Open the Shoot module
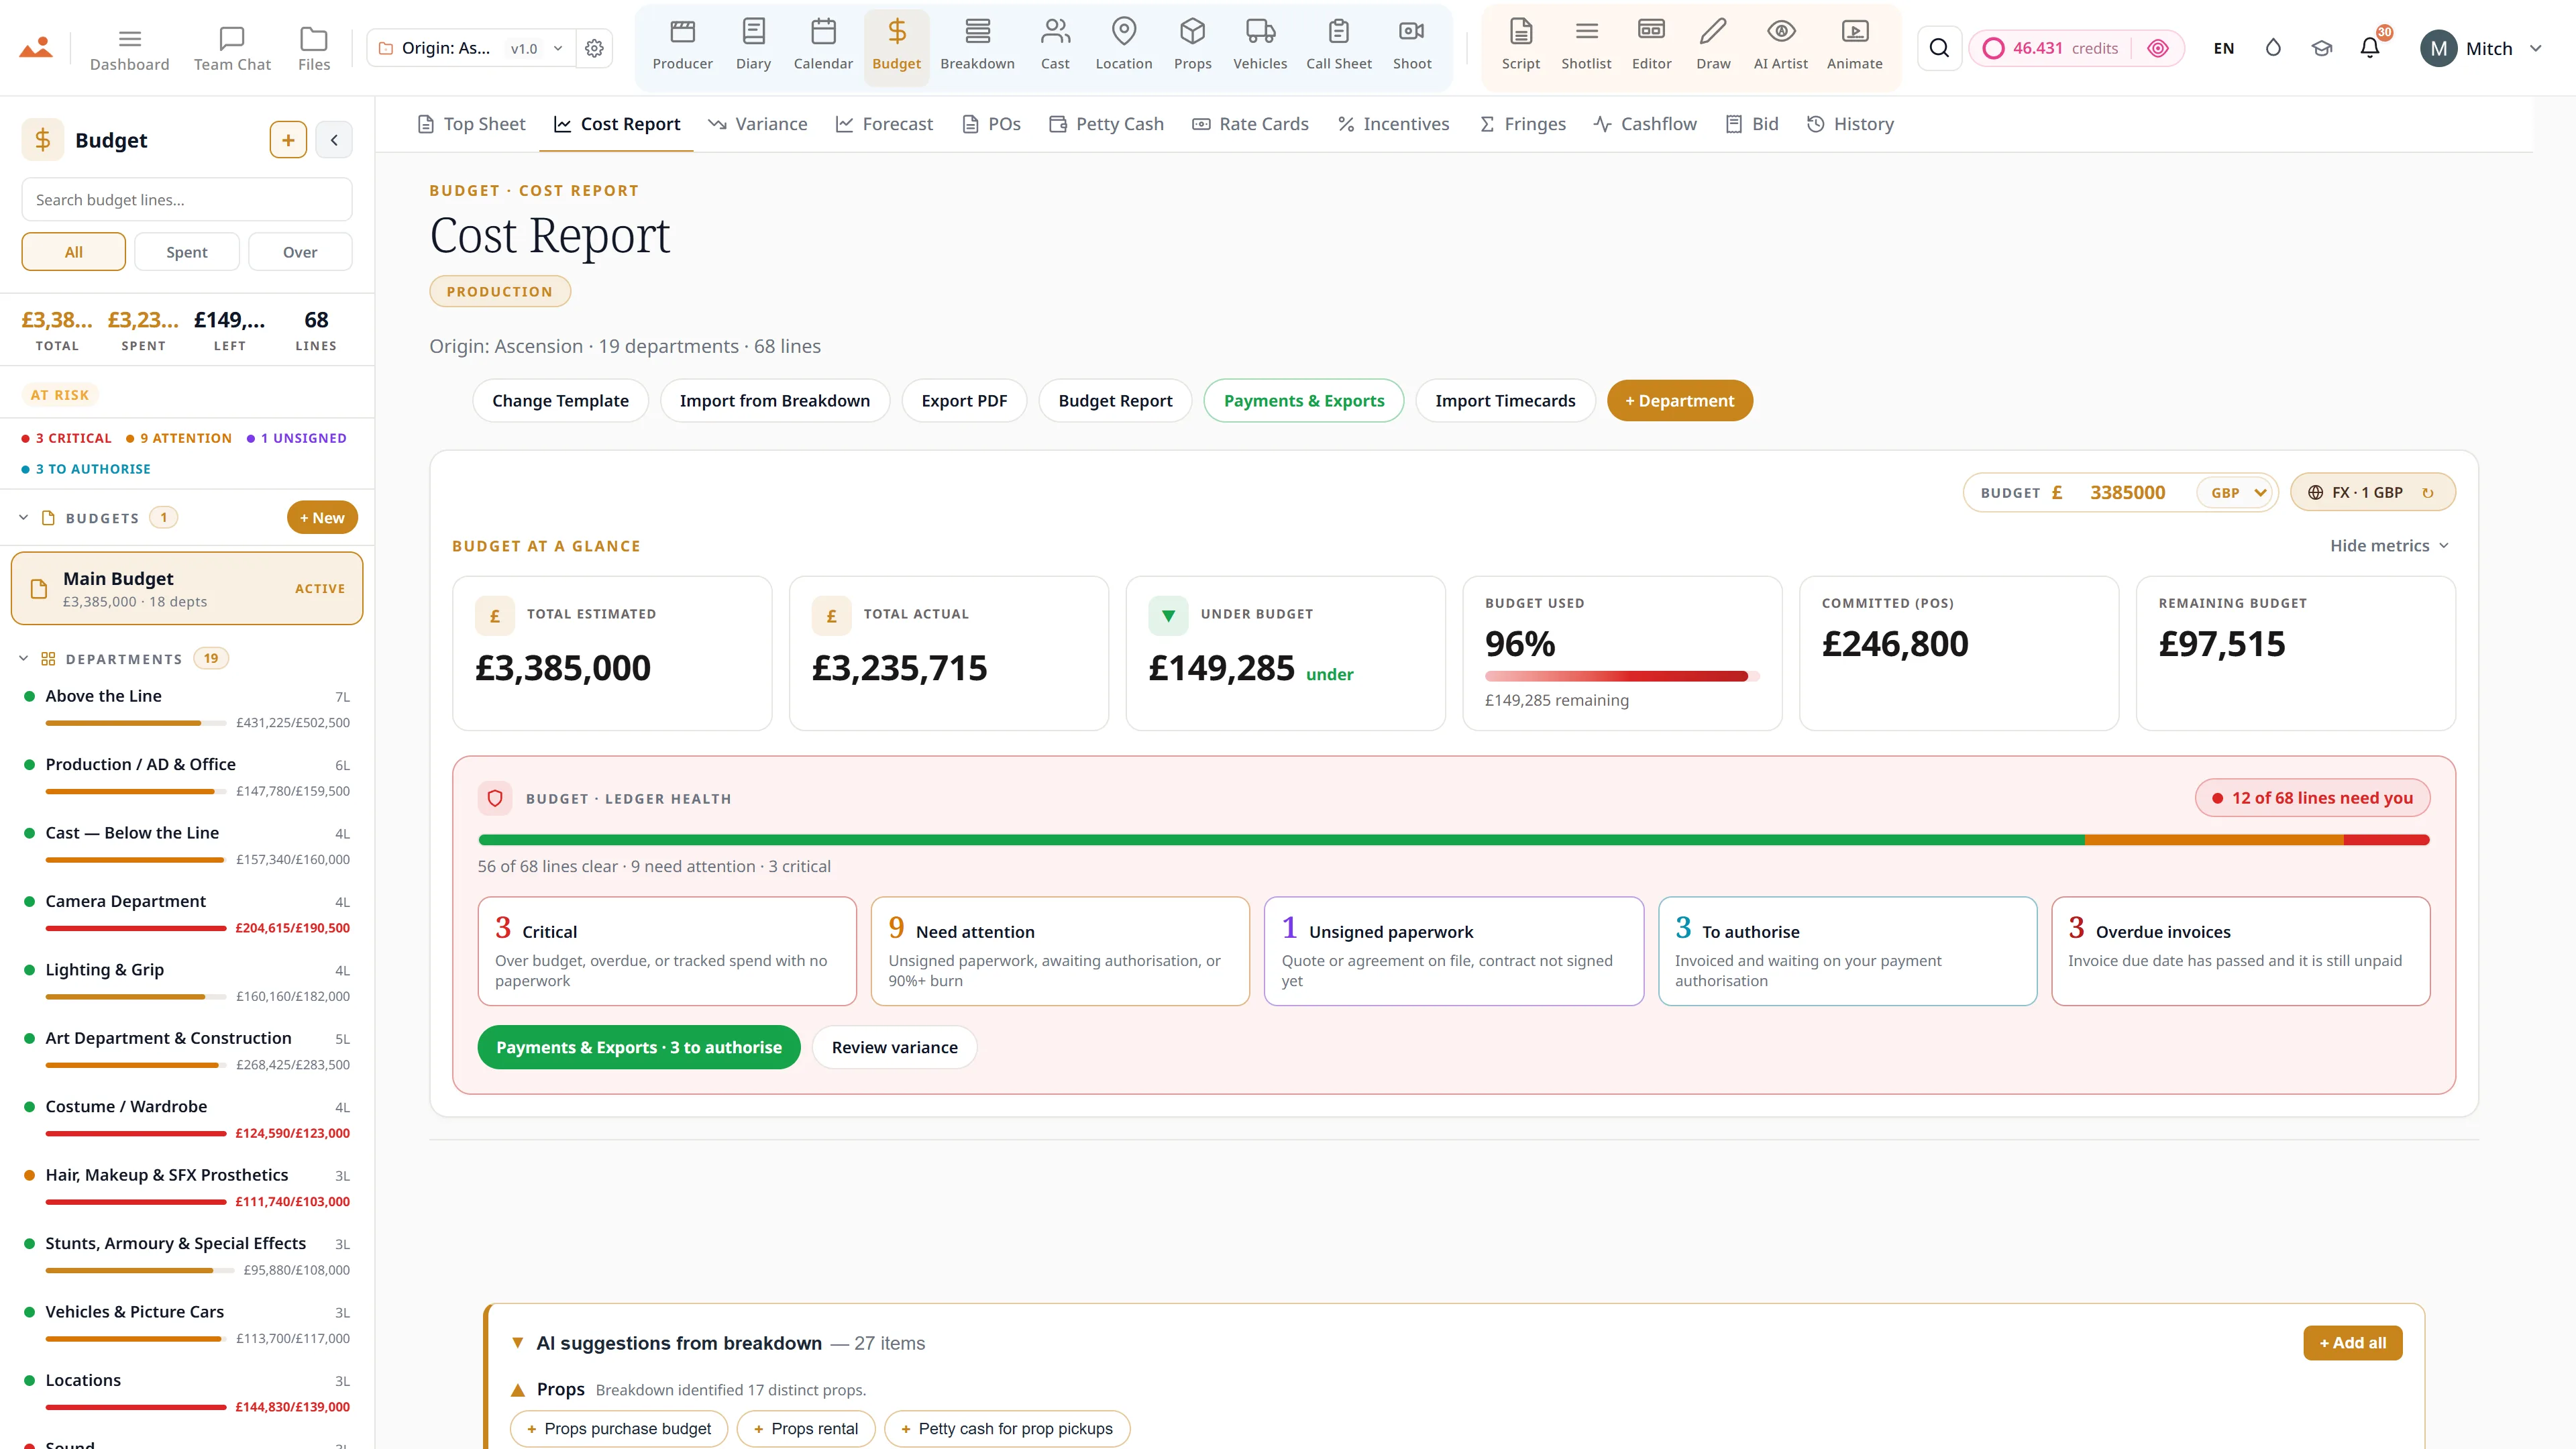 click(x=1412, y=46)
